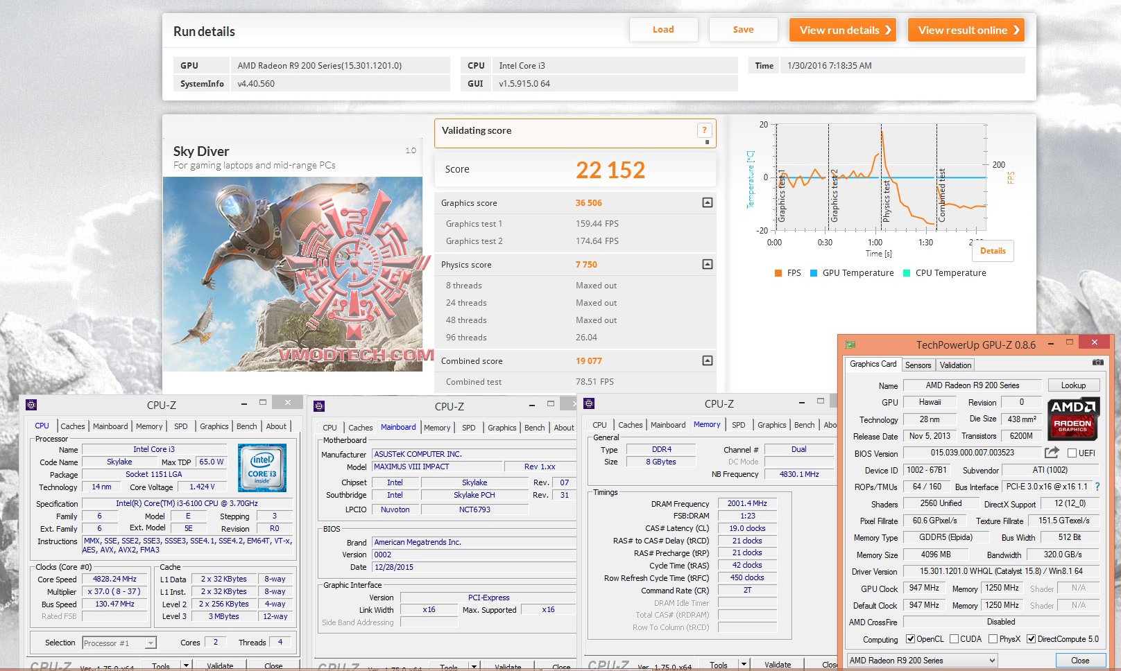The height and width of the screenshot is (671, 1121).
Task: Click the GPU-Z camera screenshot icon
Action: [x=1097, y=363]
